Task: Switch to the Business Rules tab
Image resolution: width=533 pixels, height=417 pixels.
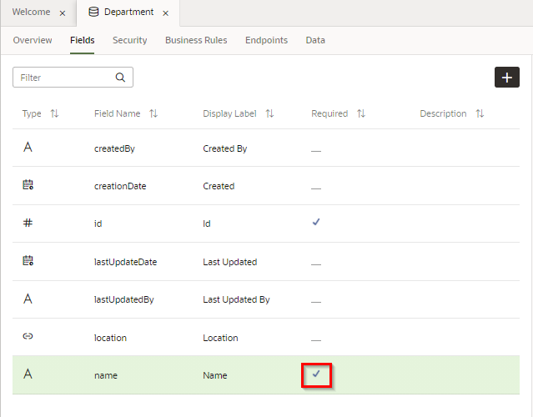Action: [x=196, y=40]
